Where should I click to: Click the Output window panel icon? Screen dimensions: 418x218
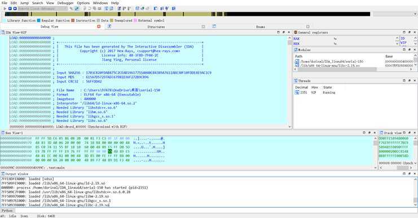[3, 174]
